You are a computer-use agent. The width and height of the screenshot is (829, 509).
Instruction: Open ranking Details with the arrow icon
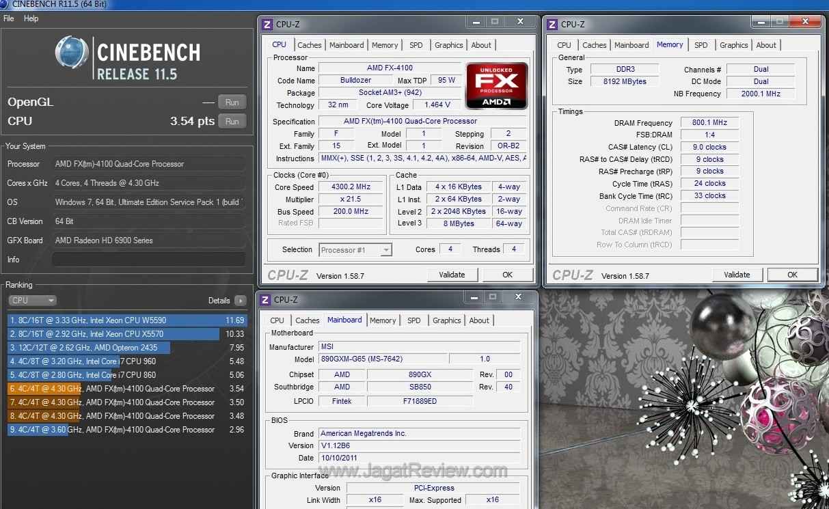tap(240, 301)
